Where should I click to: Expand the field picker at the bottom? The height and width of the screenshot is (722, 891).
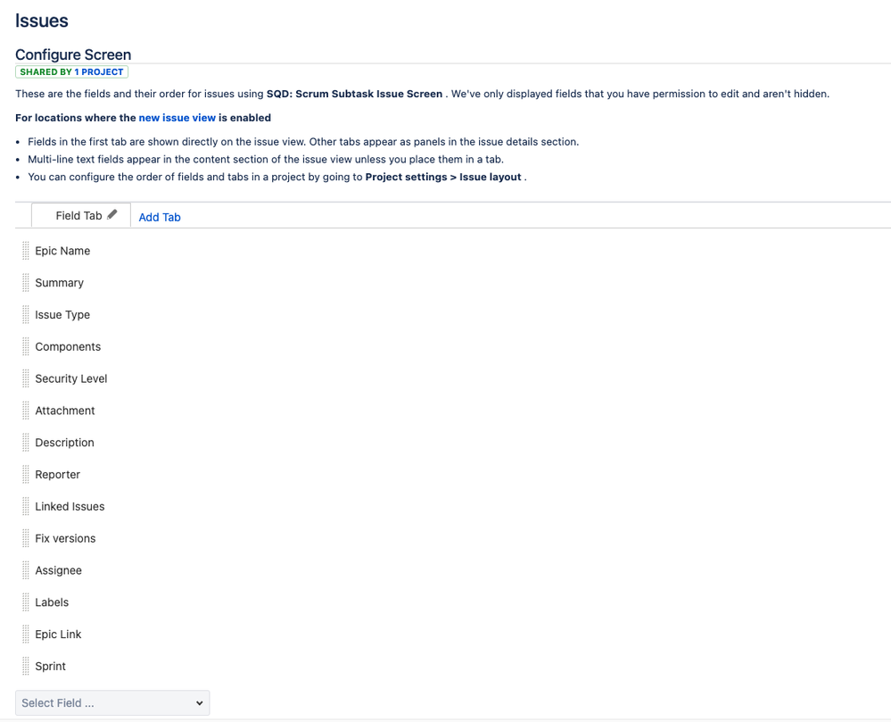point(112,702)
